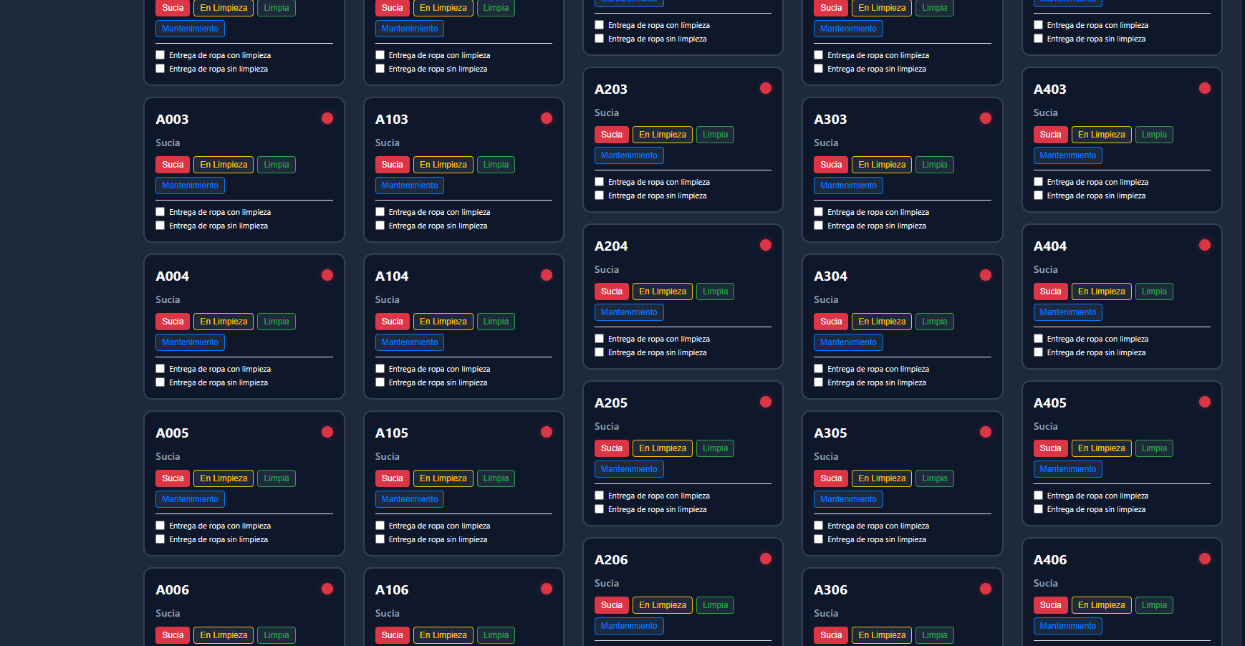This screenshot has height=646, width=1245.
Task: Click the Mantenimiento button for A404
Action: pos(1068,312)
